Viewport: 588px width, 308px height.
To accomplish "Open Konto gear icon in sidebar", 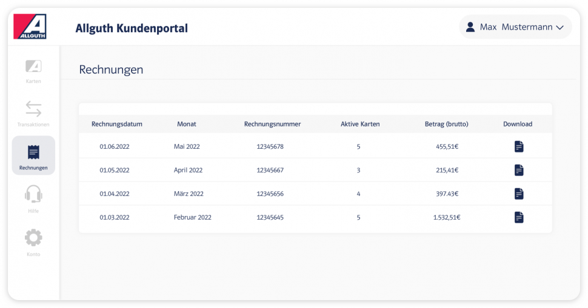I will pos(33,238).
